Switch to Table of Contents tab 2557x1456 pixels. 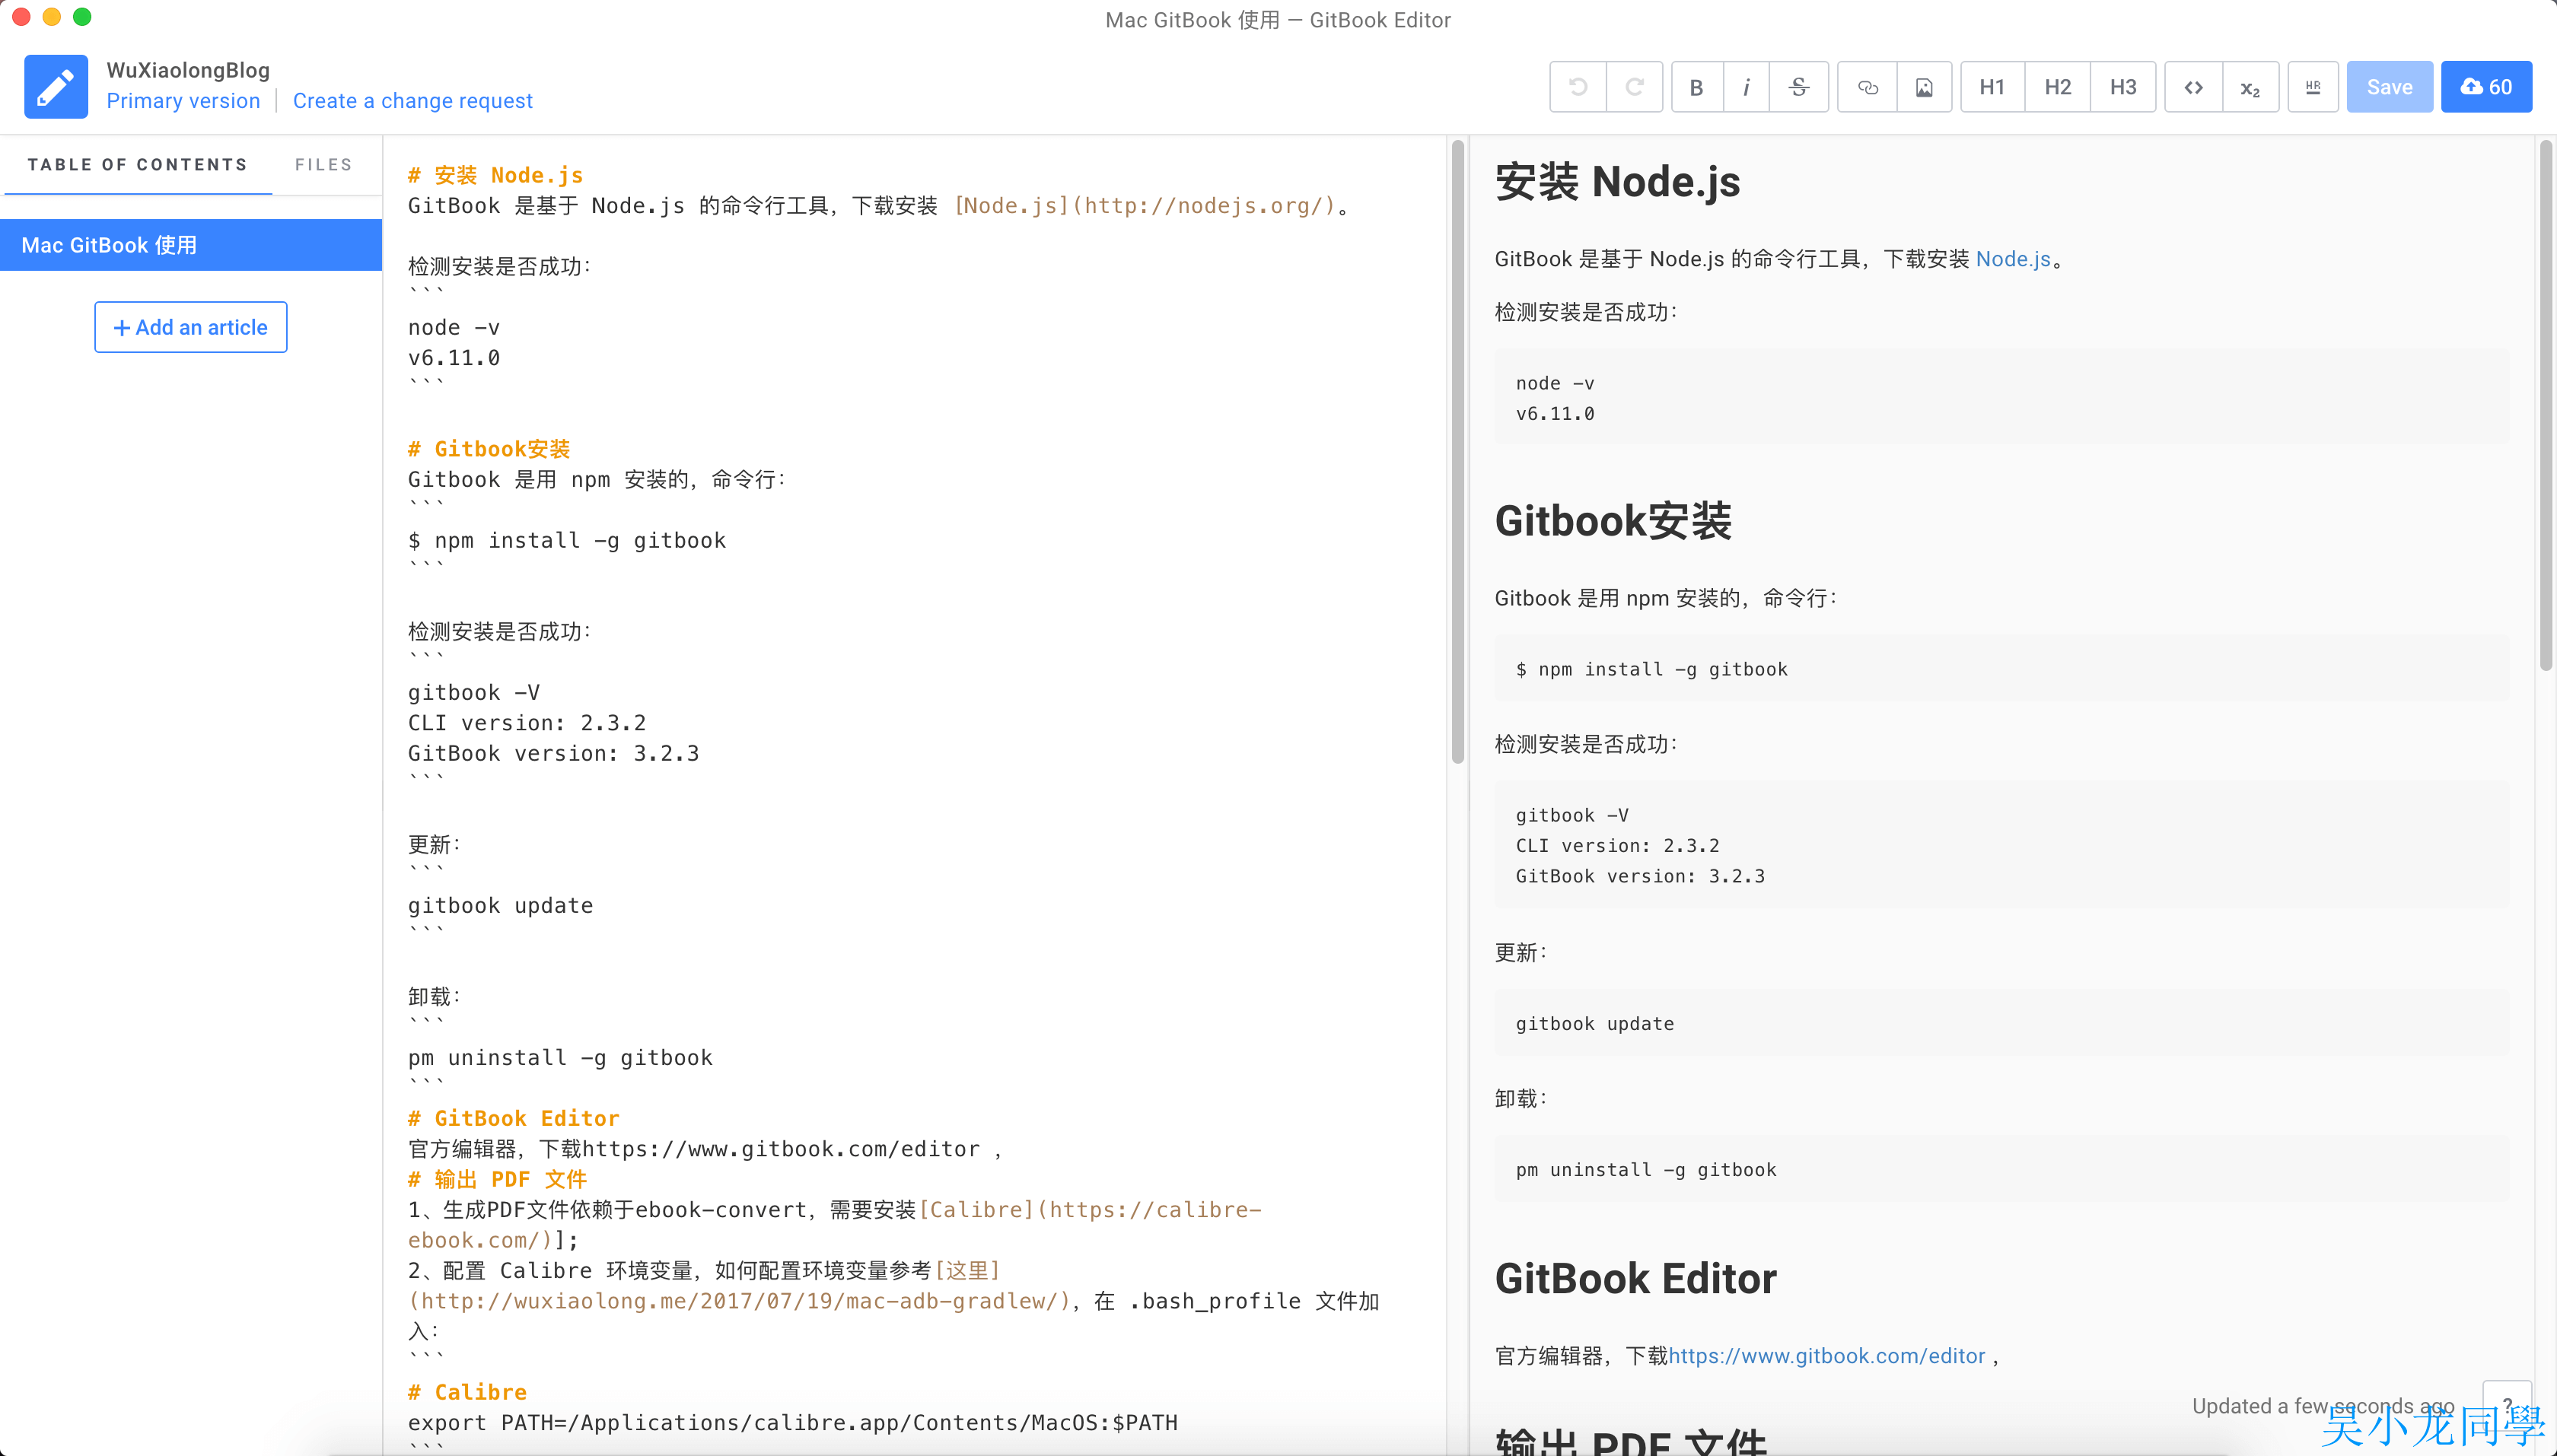point(138,164)
